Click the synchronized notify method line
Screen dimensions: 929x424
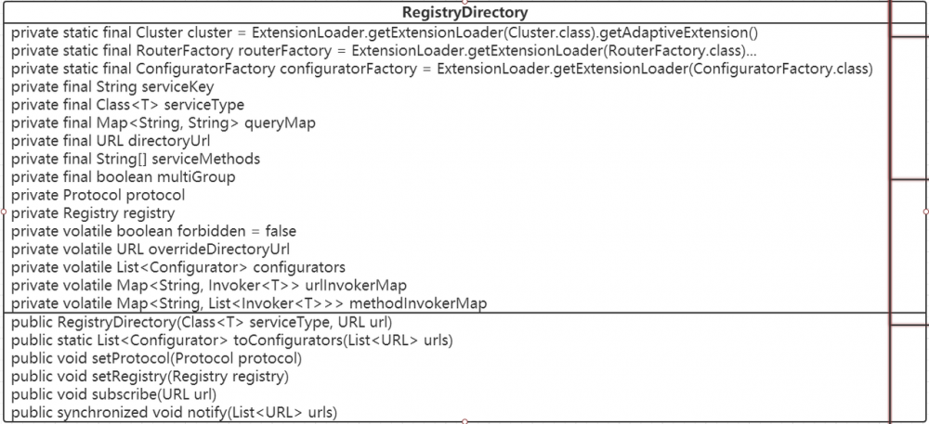click(175, 412)
